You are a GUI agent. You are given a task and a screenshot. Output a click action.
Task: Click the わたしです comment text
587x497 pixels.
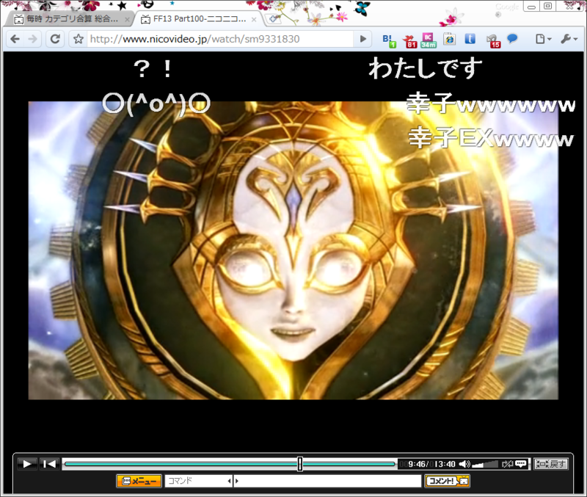click(426, 68)
